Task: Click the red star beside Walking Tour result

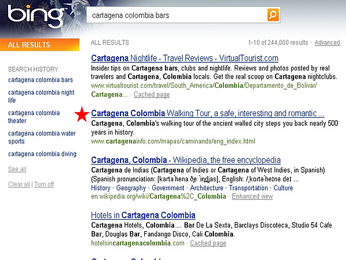Action: point(82,115)
